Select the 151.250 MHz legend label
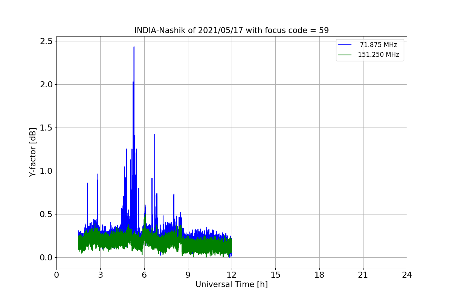This screenshot has height=301, width=452. tap(379, 55)
